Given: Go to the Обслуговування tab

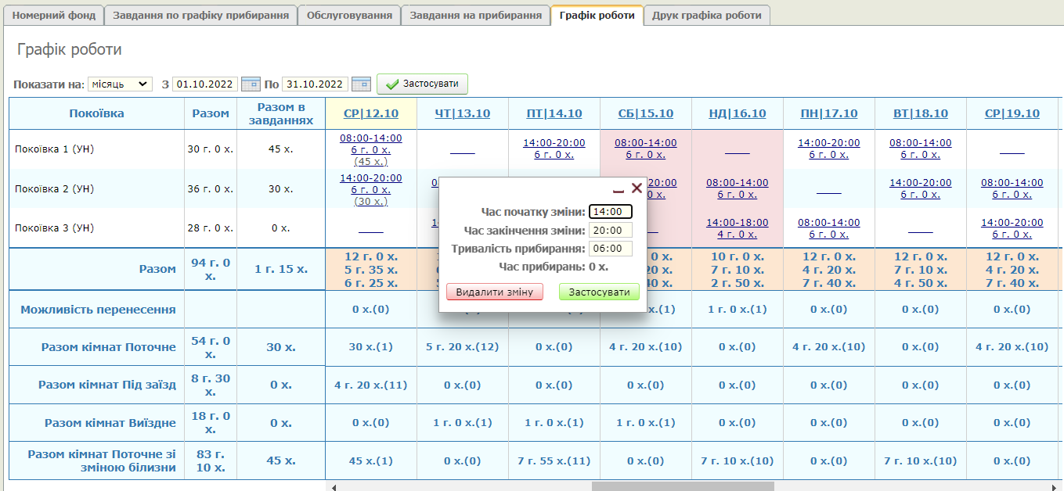Looking at the screenshot, I should [349, 16].
